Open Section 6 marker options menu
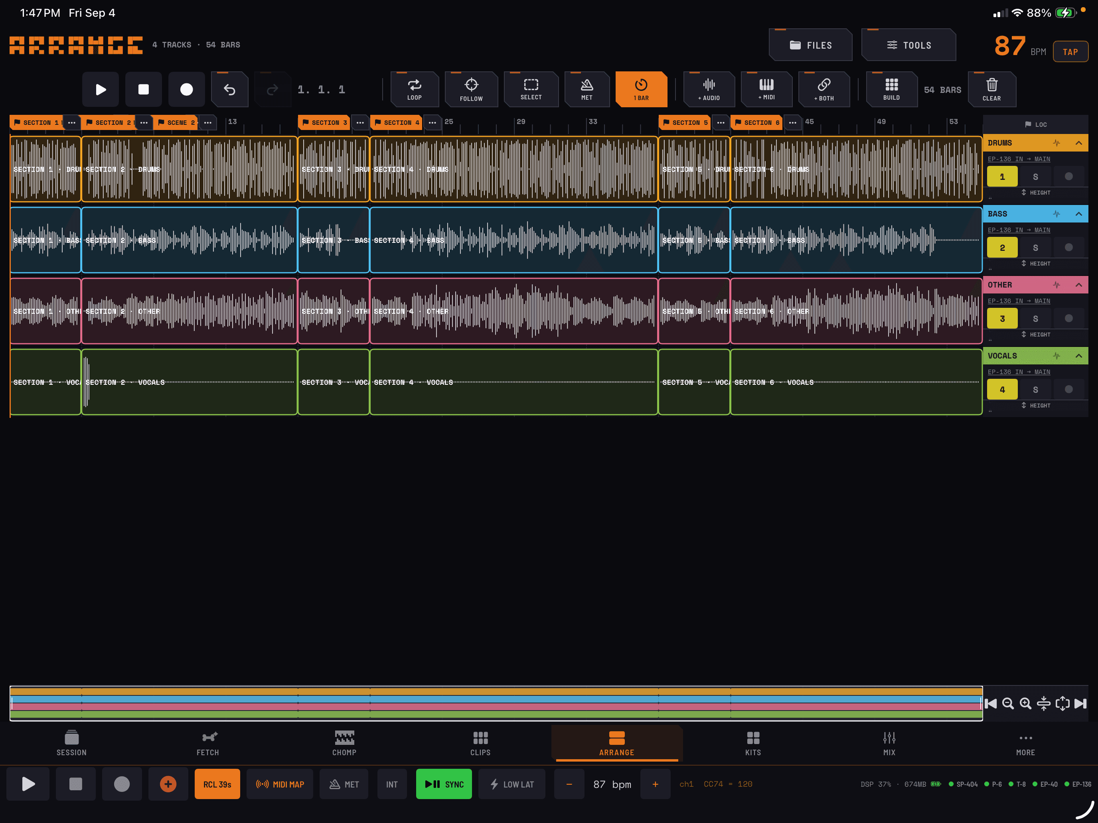Viewport: 1098px width, 823px height. pyautogui.click(x=793, y=122)
